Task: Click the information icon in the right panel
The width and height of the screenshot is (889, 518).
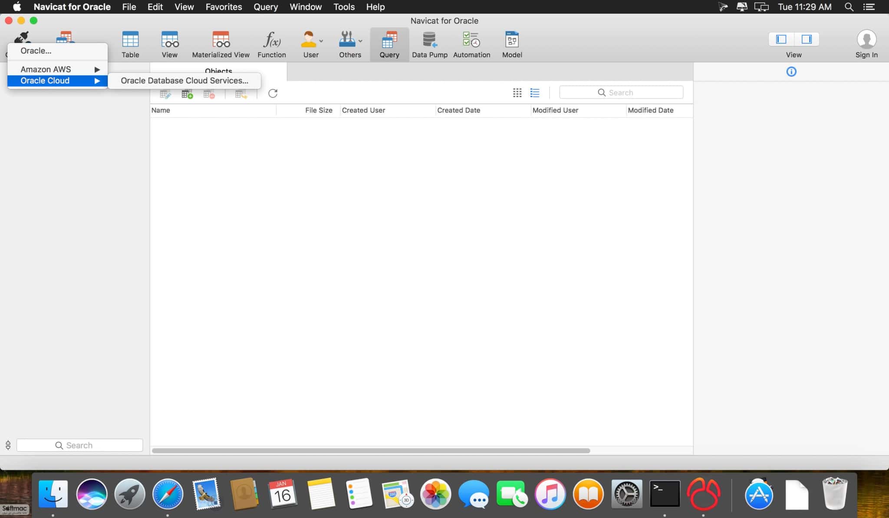Action: click(791, 72)
